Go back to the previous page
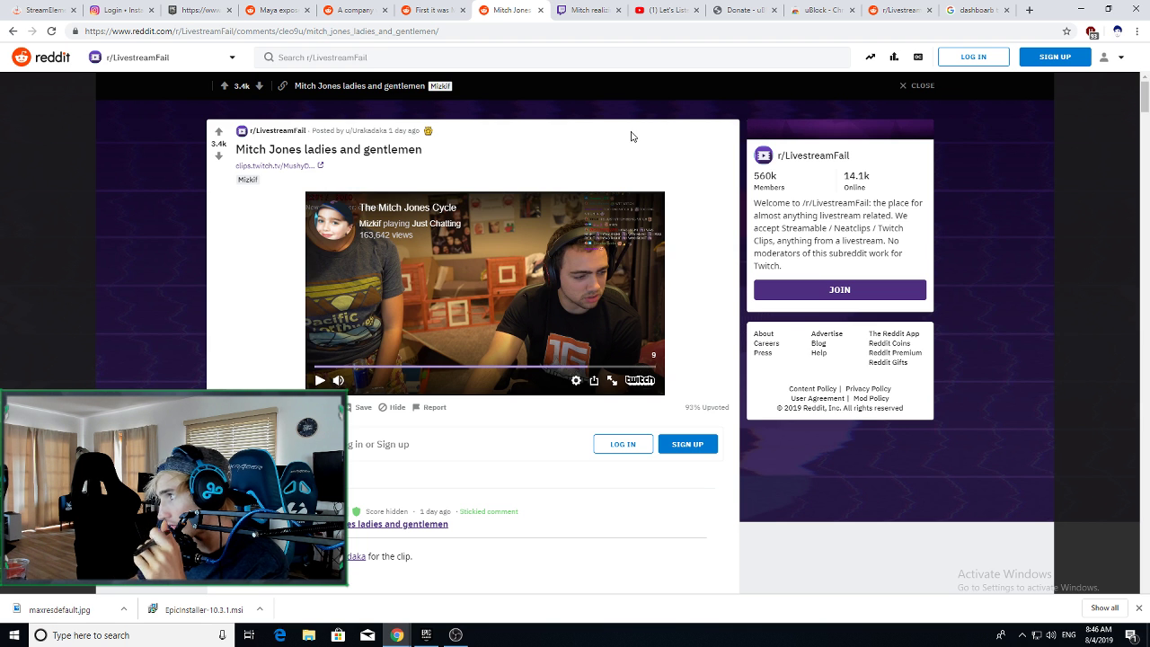The height and width of the screenshot is (647, 1150). point(13,31)
